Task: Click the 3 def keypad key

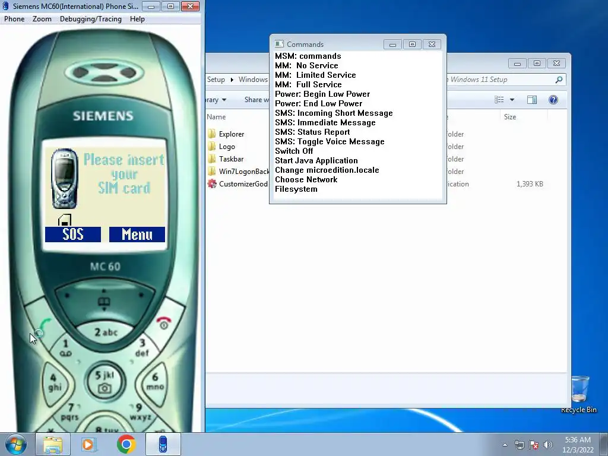Action: pos(142,347)
